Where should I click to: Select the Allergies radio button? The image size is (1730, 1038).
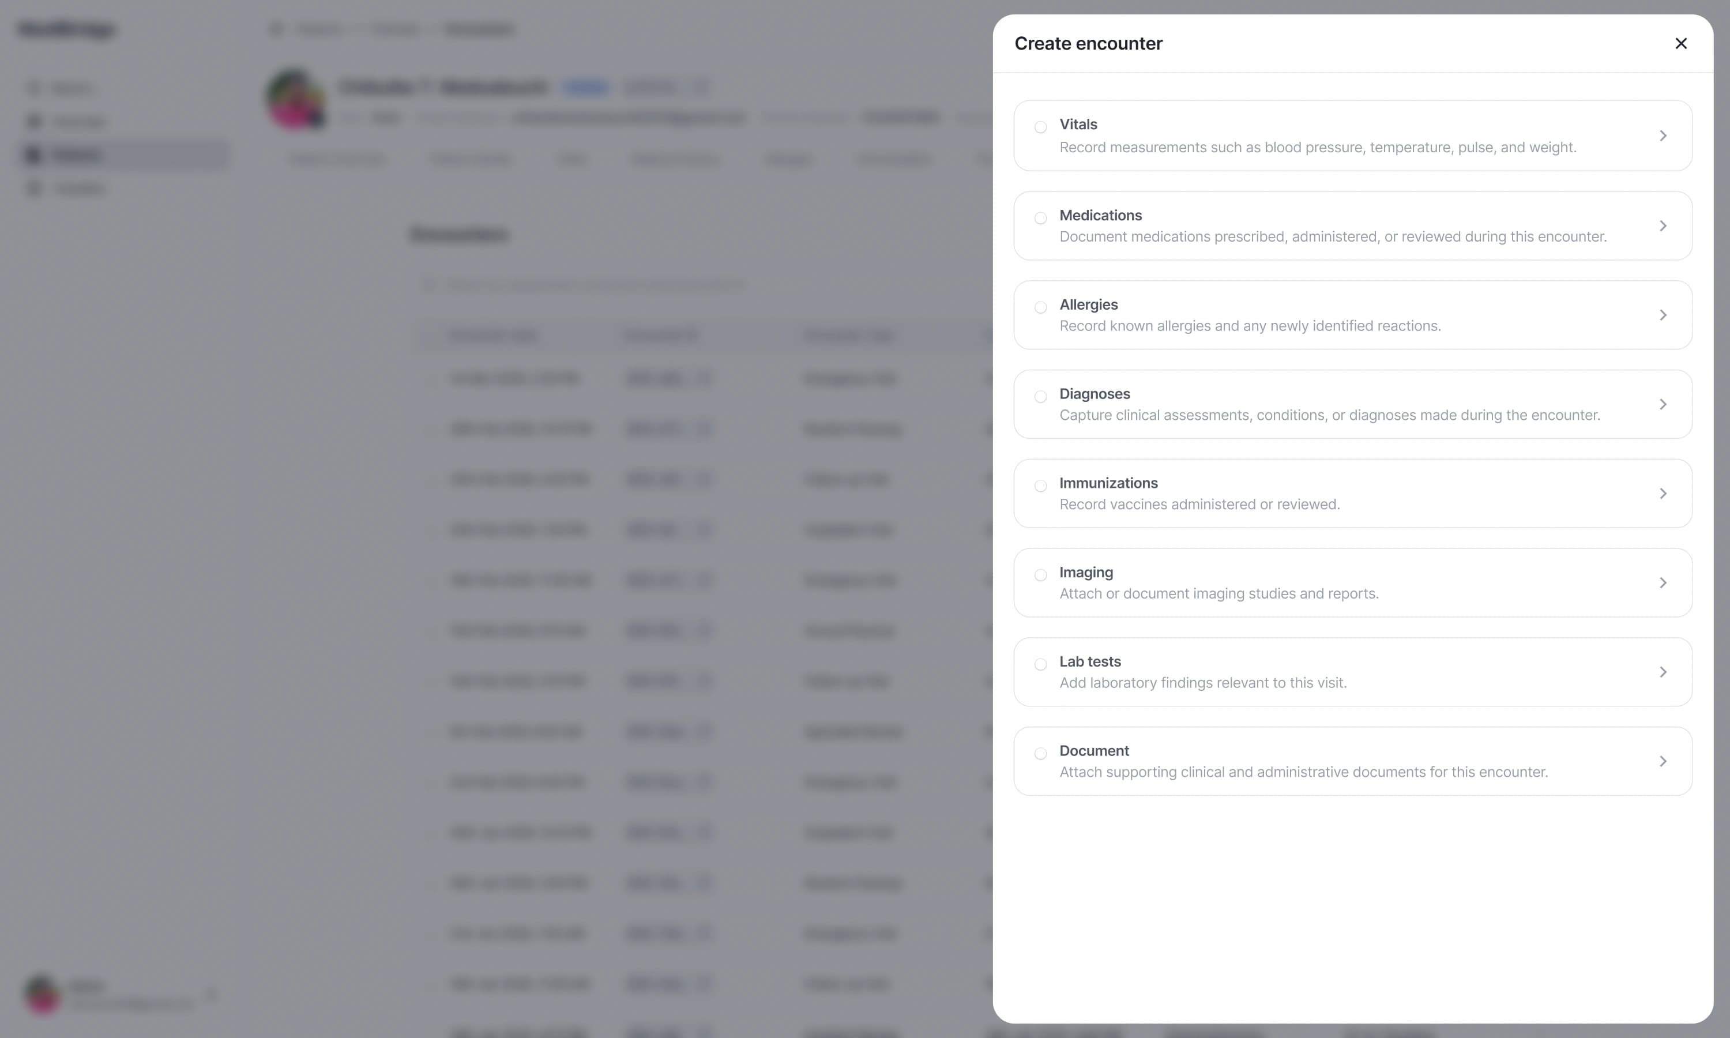[1040, 307]
